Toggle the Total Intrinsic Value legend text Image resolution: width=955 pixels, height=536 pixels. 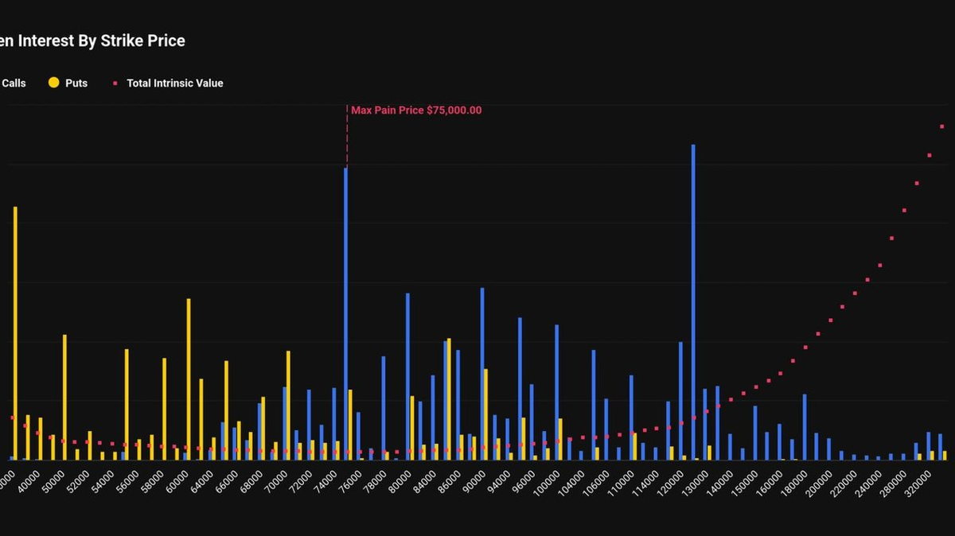(174, 83)
